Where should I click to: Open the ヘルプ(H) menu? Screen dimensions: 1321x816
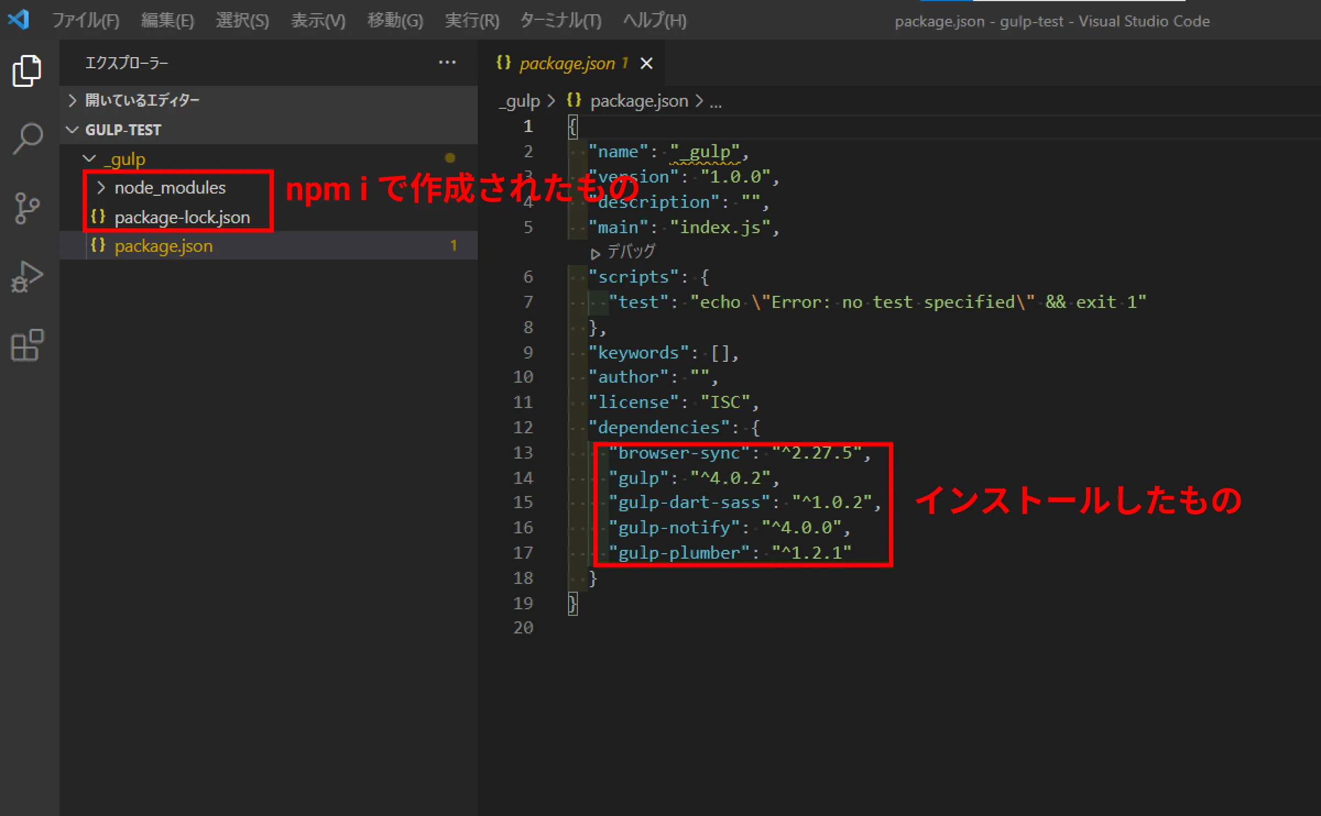click(655, 21)
